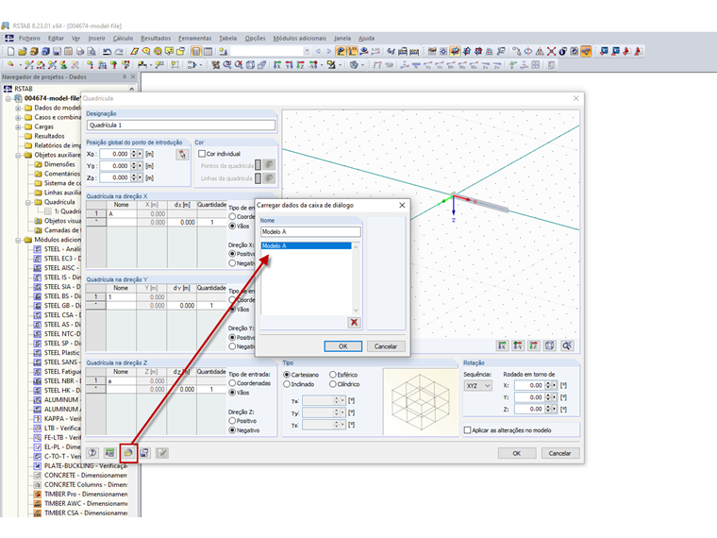Click the Nome field containing Modelo A
The image size is (717, 538).
click(310, 232)
